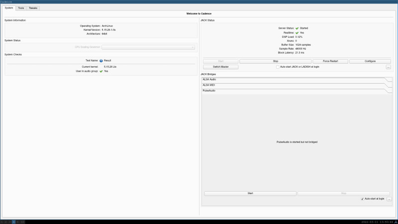Click the greyed-out JACK Start button
The image size is (398, 224).
point(220,61)
